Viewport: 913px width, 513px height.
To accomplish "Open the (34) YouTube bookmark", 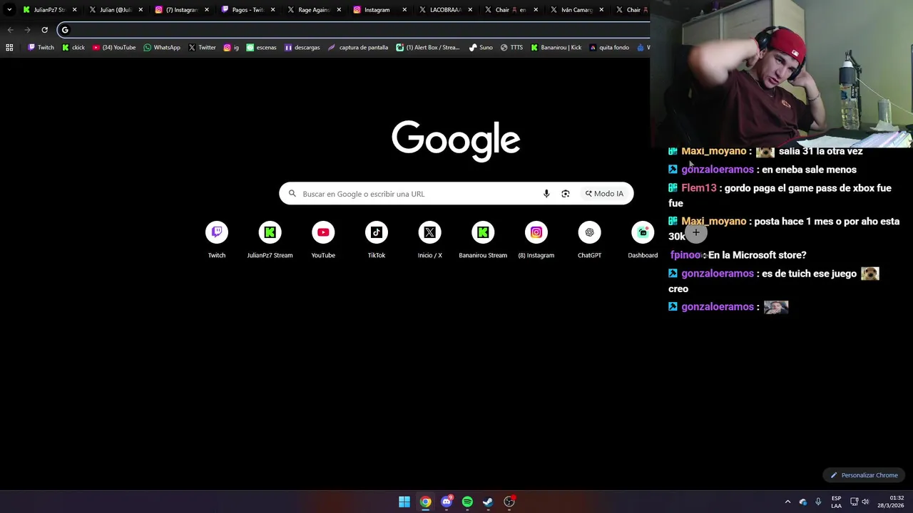I will (x=113, y=48).
